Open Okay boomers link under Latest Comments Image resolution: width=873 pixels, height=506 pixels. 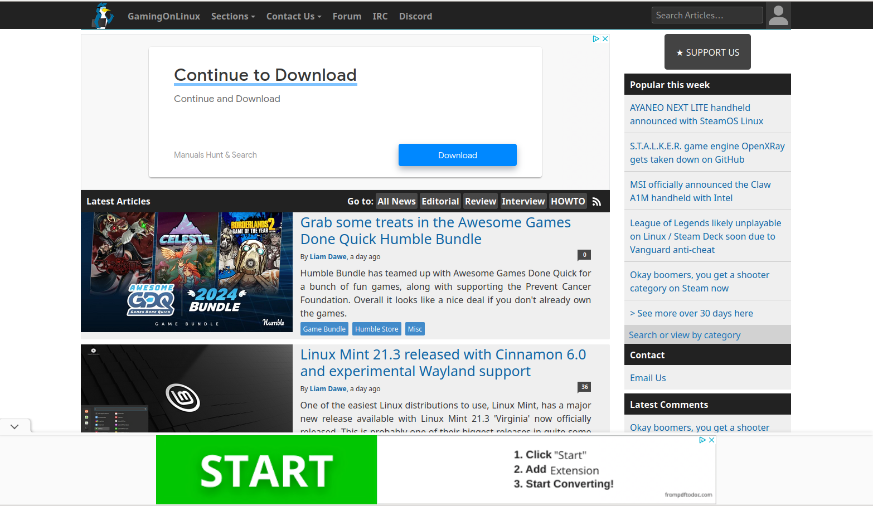coord(700,427)
